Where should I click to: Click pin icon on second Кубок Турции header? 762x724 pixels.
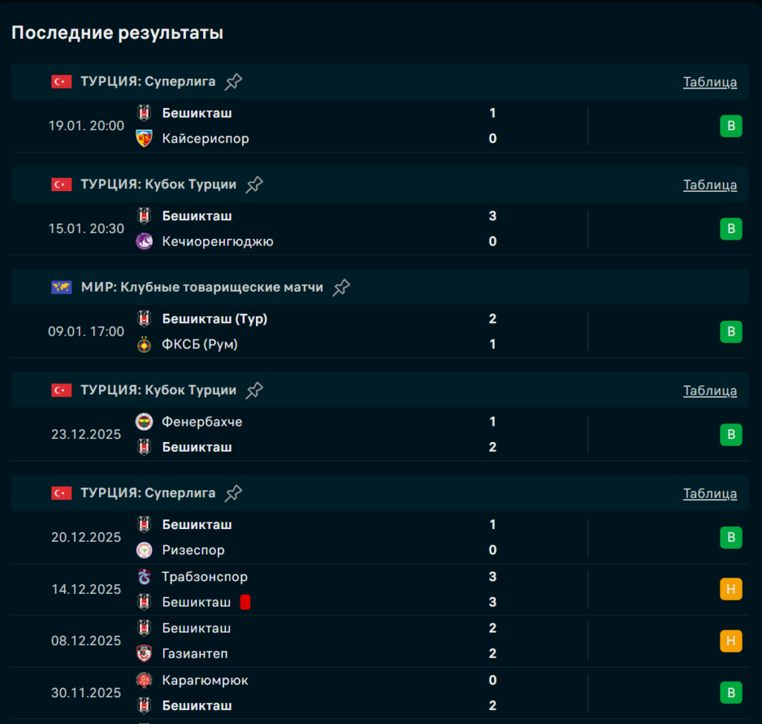pyautogui.click(x=254, y=390)
